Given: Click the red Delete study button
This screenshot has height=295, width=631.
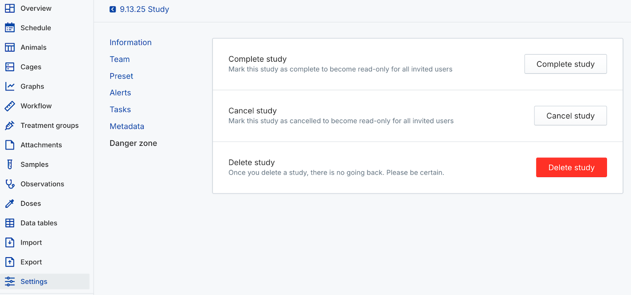Looking at the screenshot, I should coord(571,168).
